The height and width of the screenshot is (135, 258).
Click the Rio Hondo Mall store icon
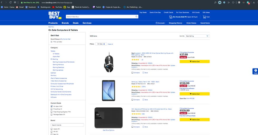click(171, 17)
